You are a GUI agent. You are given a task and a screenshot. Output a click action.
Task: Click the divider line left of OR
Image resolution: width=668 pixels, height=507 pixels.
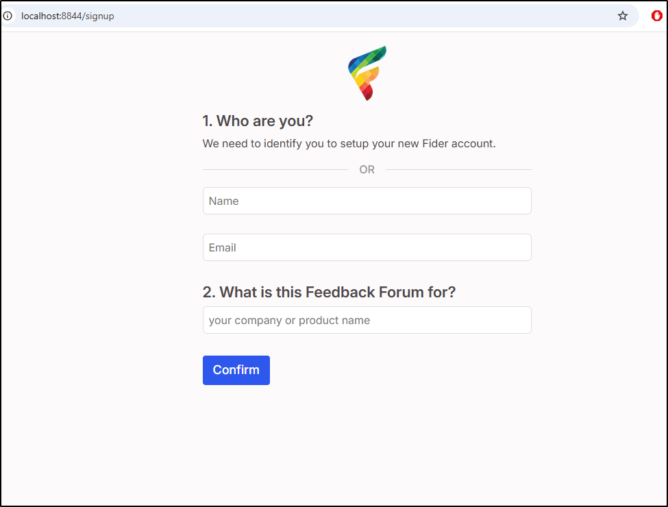pyautogui.click(x=275, y=169)
